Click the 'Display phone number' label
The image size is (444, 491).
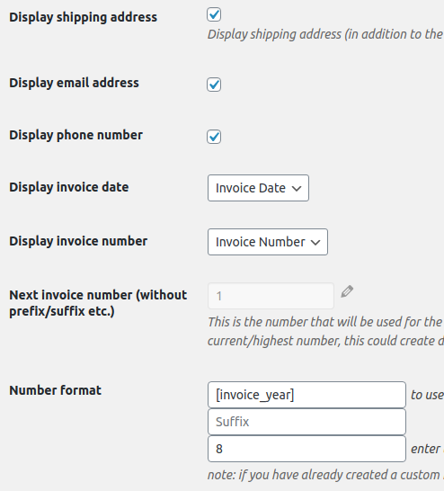tap(76, 135)
